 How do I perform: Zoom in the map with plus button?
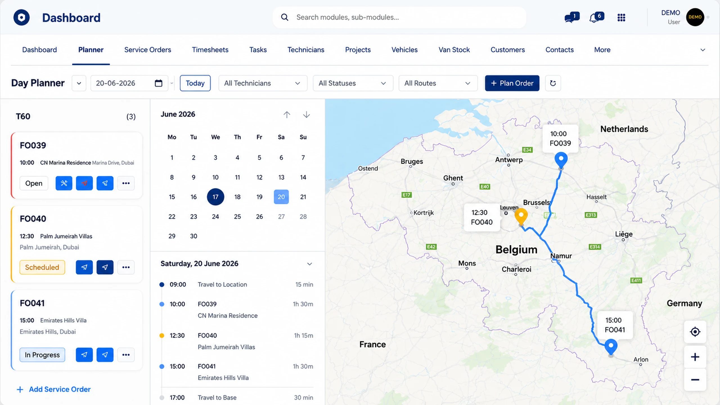(x=695, y=357)
